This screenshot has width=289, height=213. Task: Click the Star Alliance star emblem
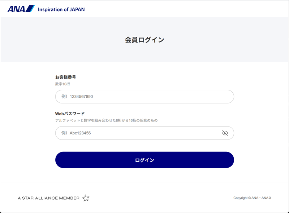point(86,198)
